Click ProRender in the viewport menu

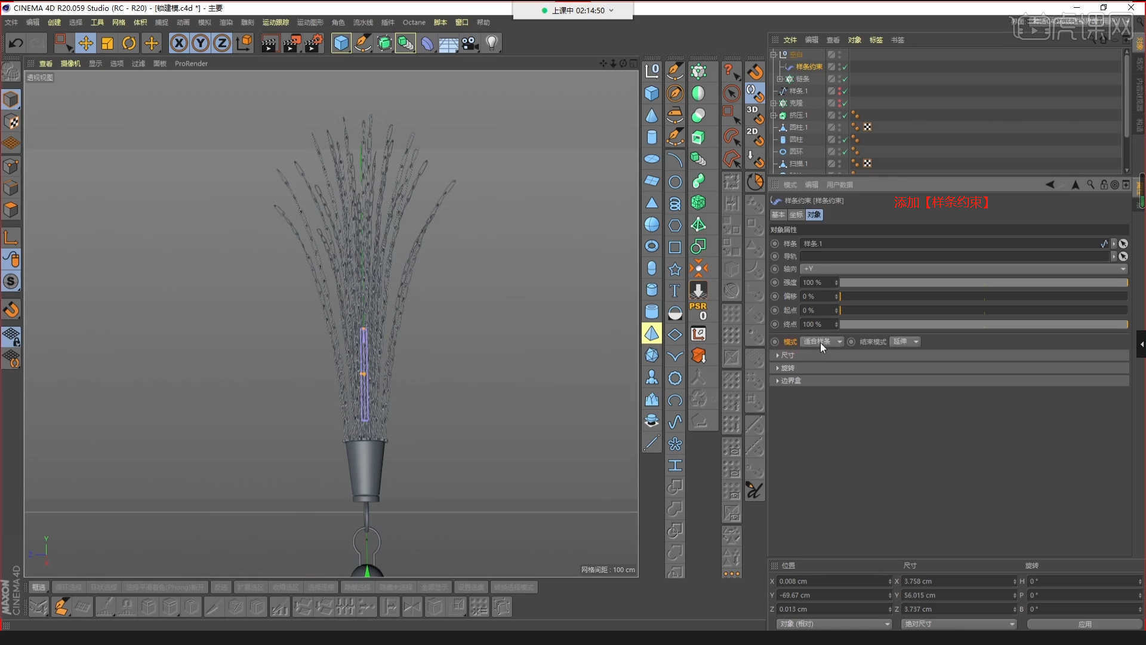191,63
